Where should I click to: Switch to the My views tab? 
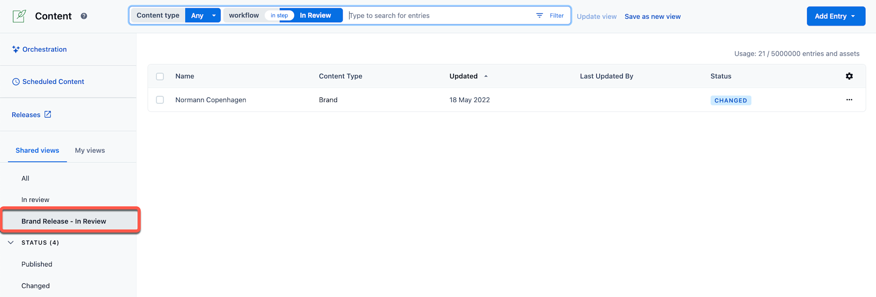pos(90,150)
